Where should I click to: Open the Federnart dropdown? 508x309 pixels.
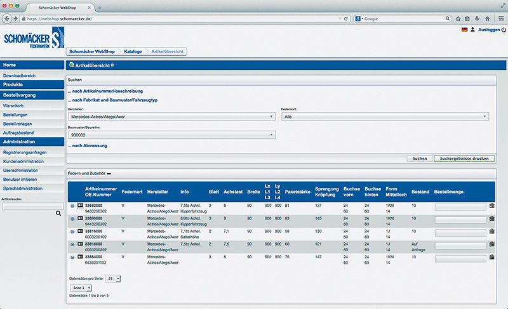(385, 117)
